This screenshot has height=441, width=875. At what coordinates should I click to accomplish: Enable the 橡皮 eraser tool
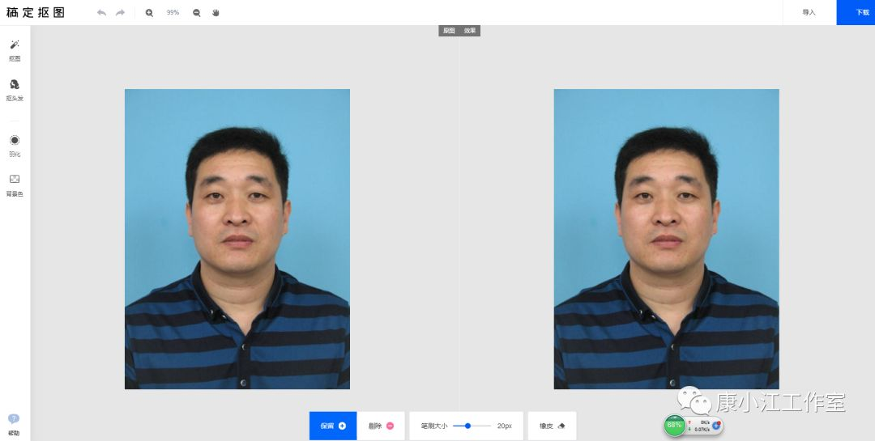point(552,426)
